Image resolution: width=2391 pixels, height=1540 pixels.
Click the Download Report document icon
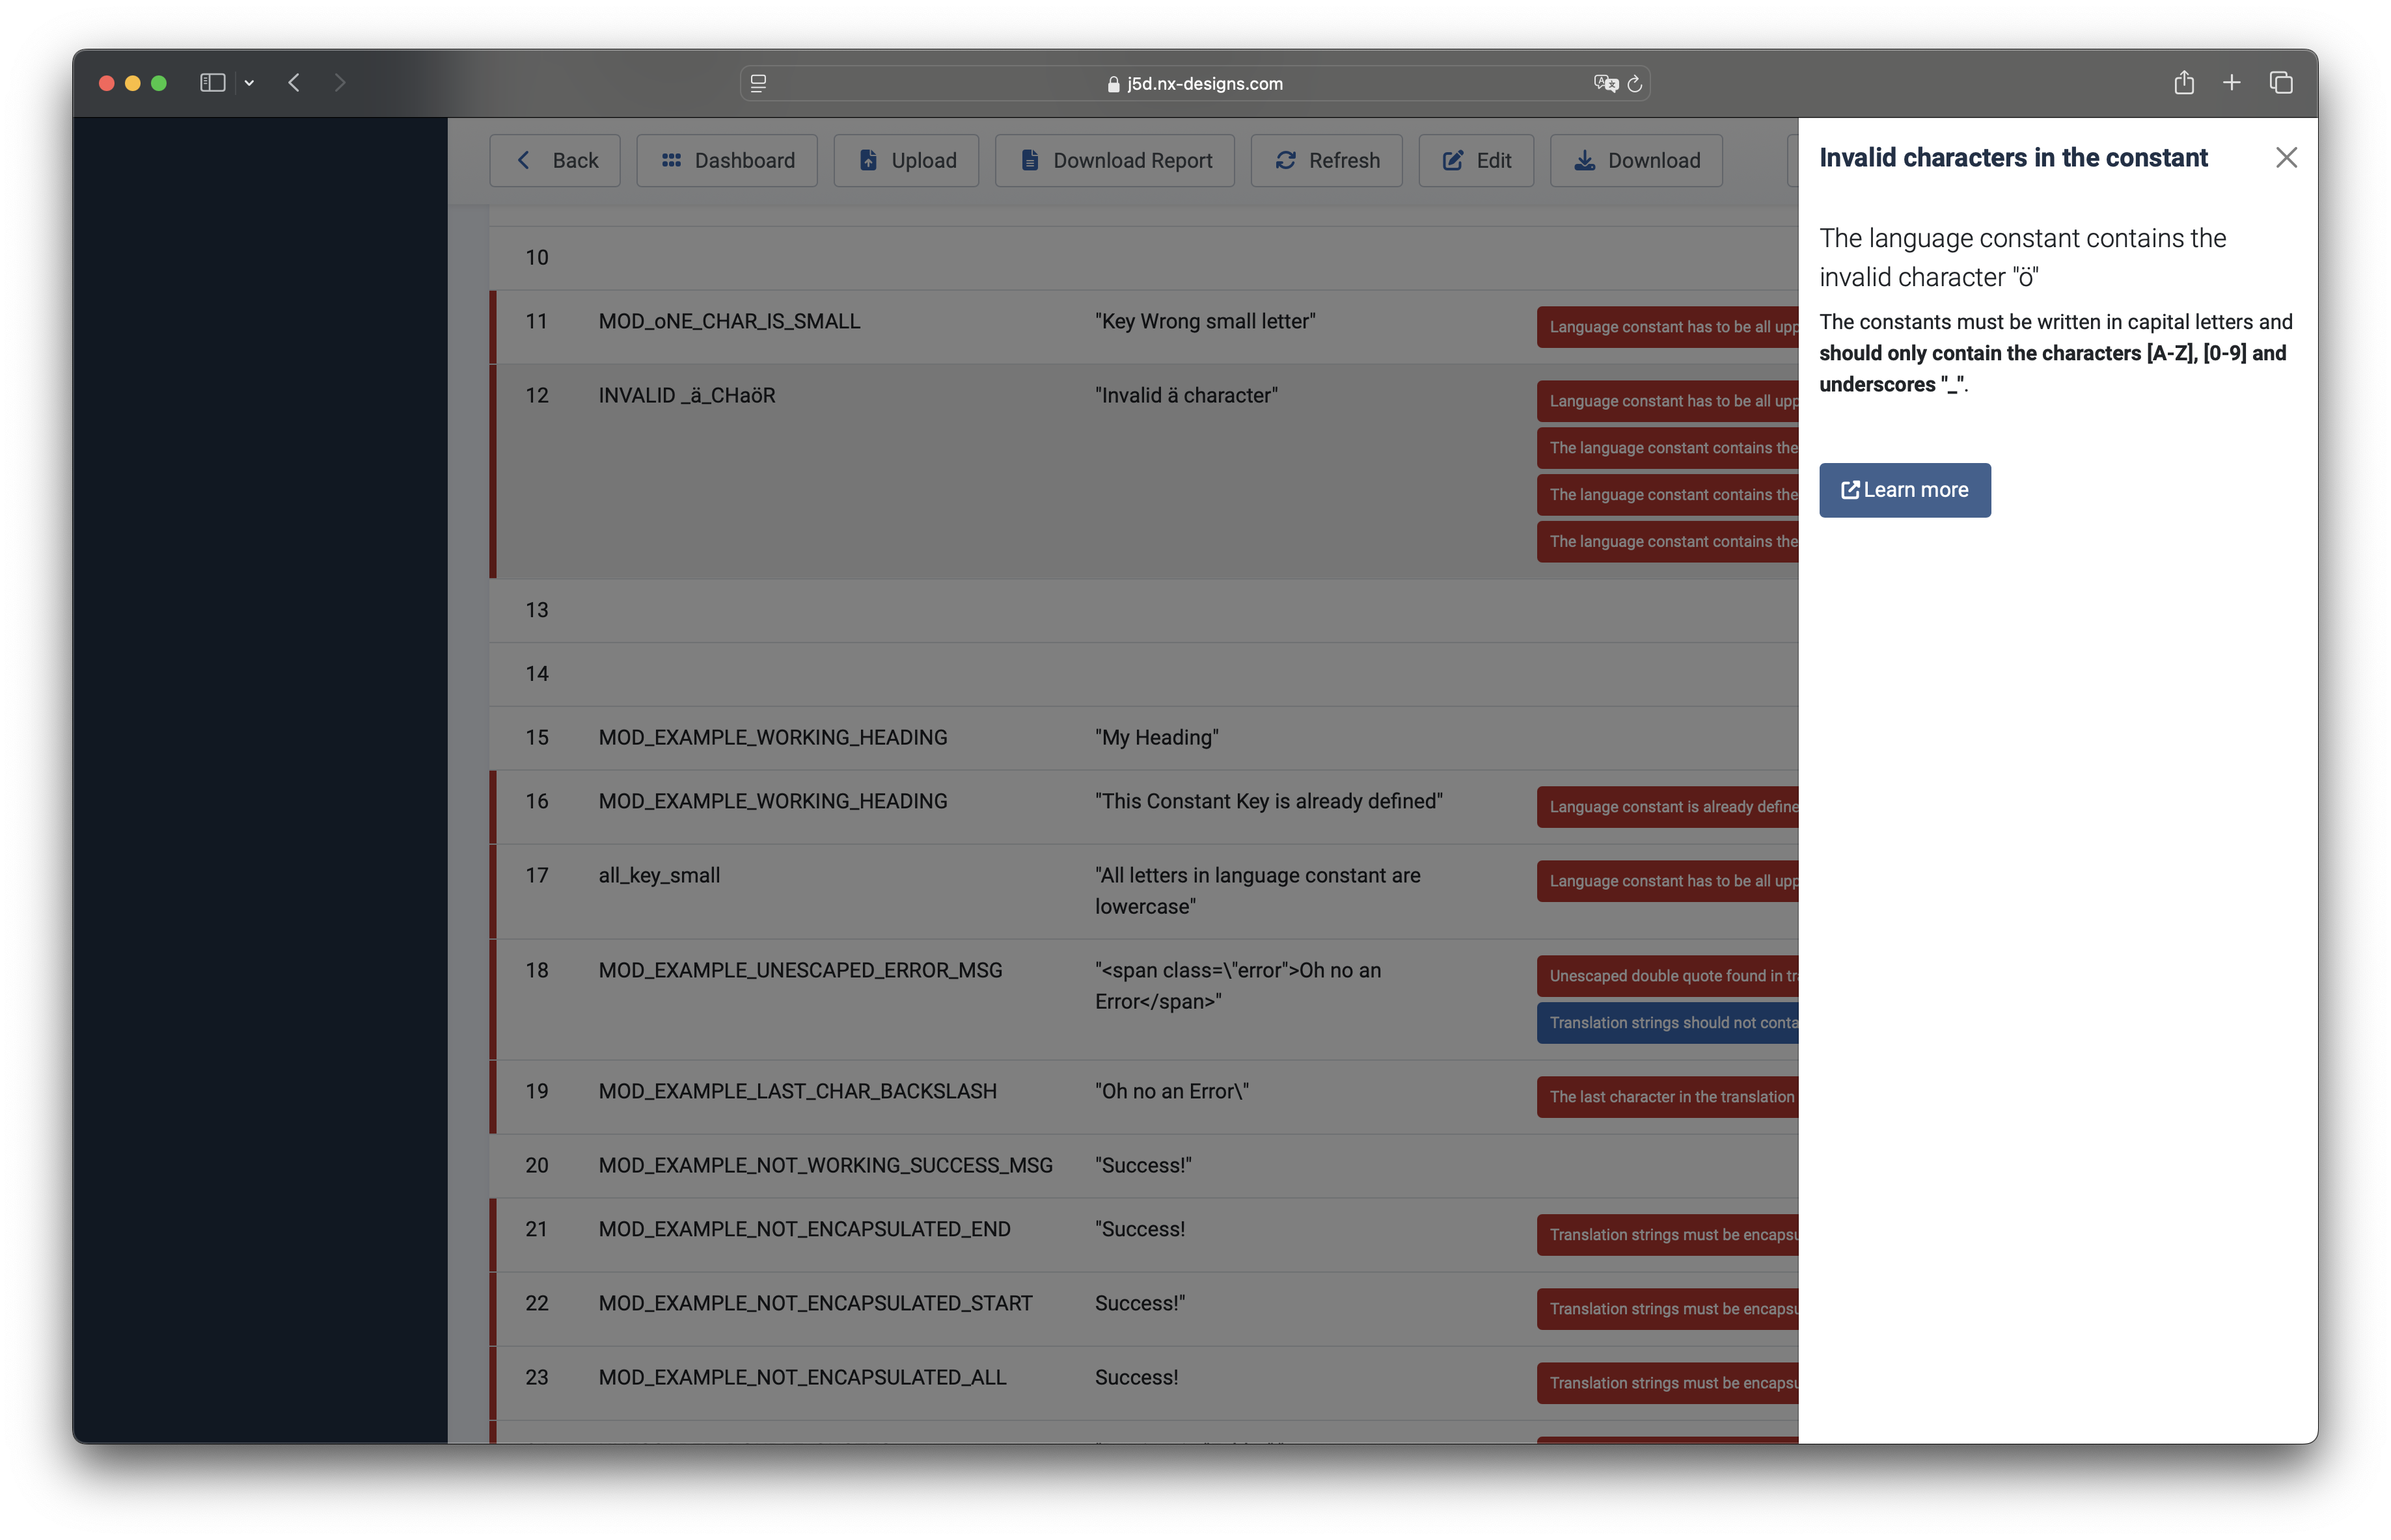coord(1030,160)
